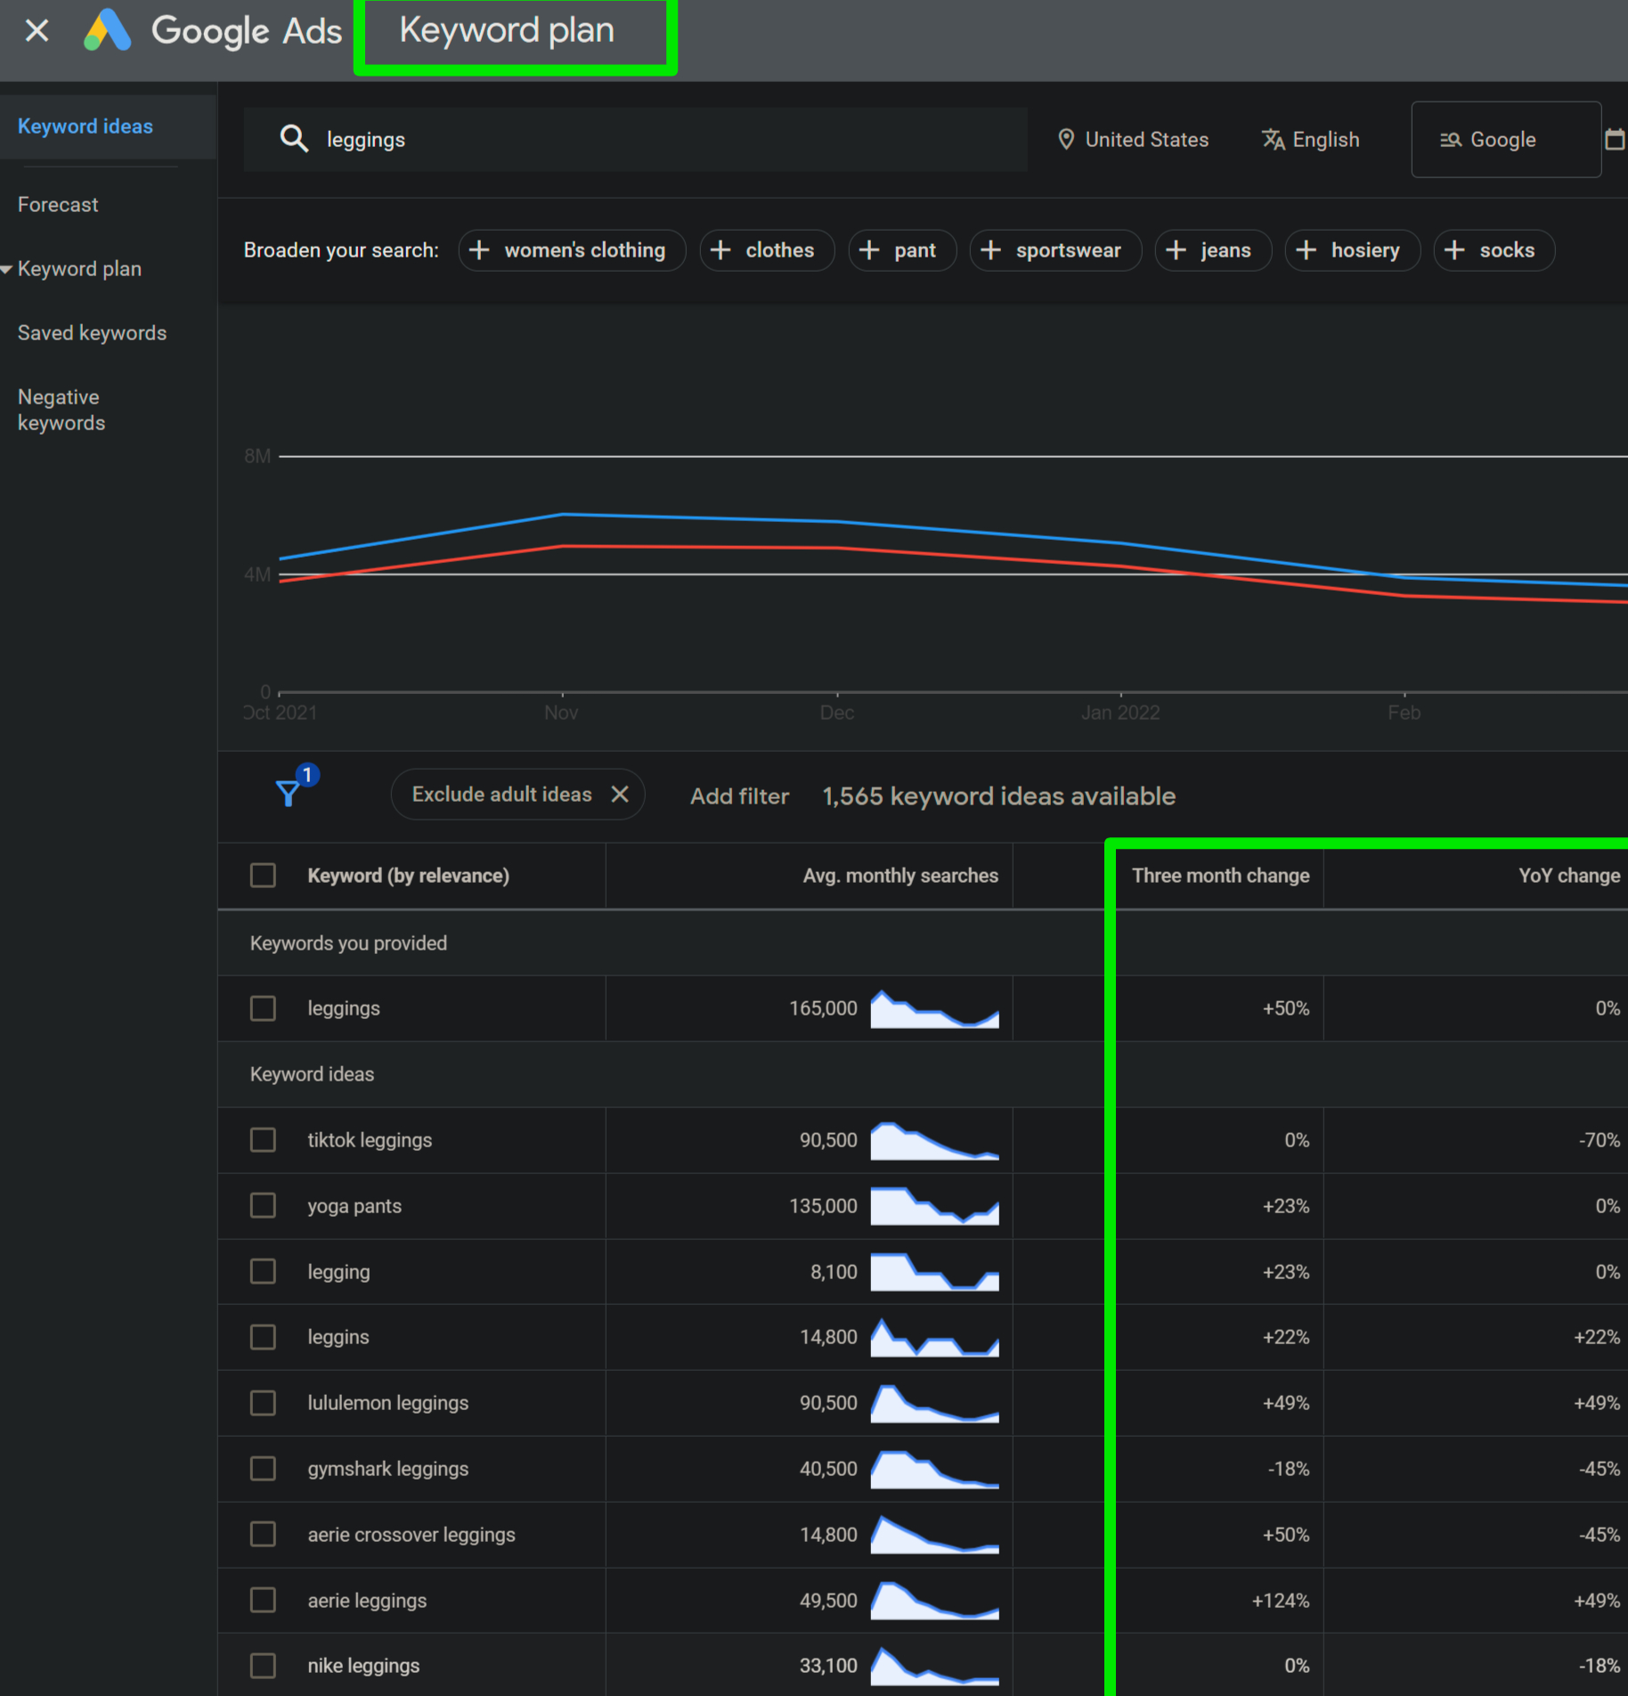Viewport: 1628px width, 1696px height.
Task: Add hosiery plus icon
Action: point(1306,250)
